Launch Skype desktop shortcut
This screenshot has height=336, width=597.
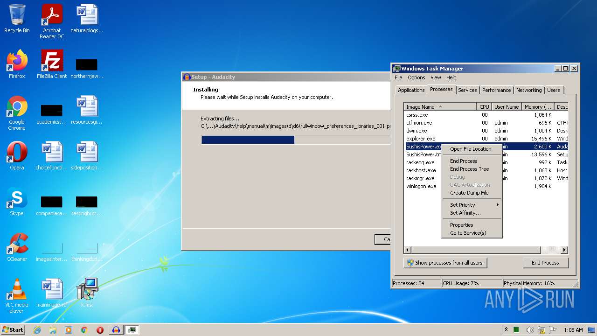tap(17, 202)
